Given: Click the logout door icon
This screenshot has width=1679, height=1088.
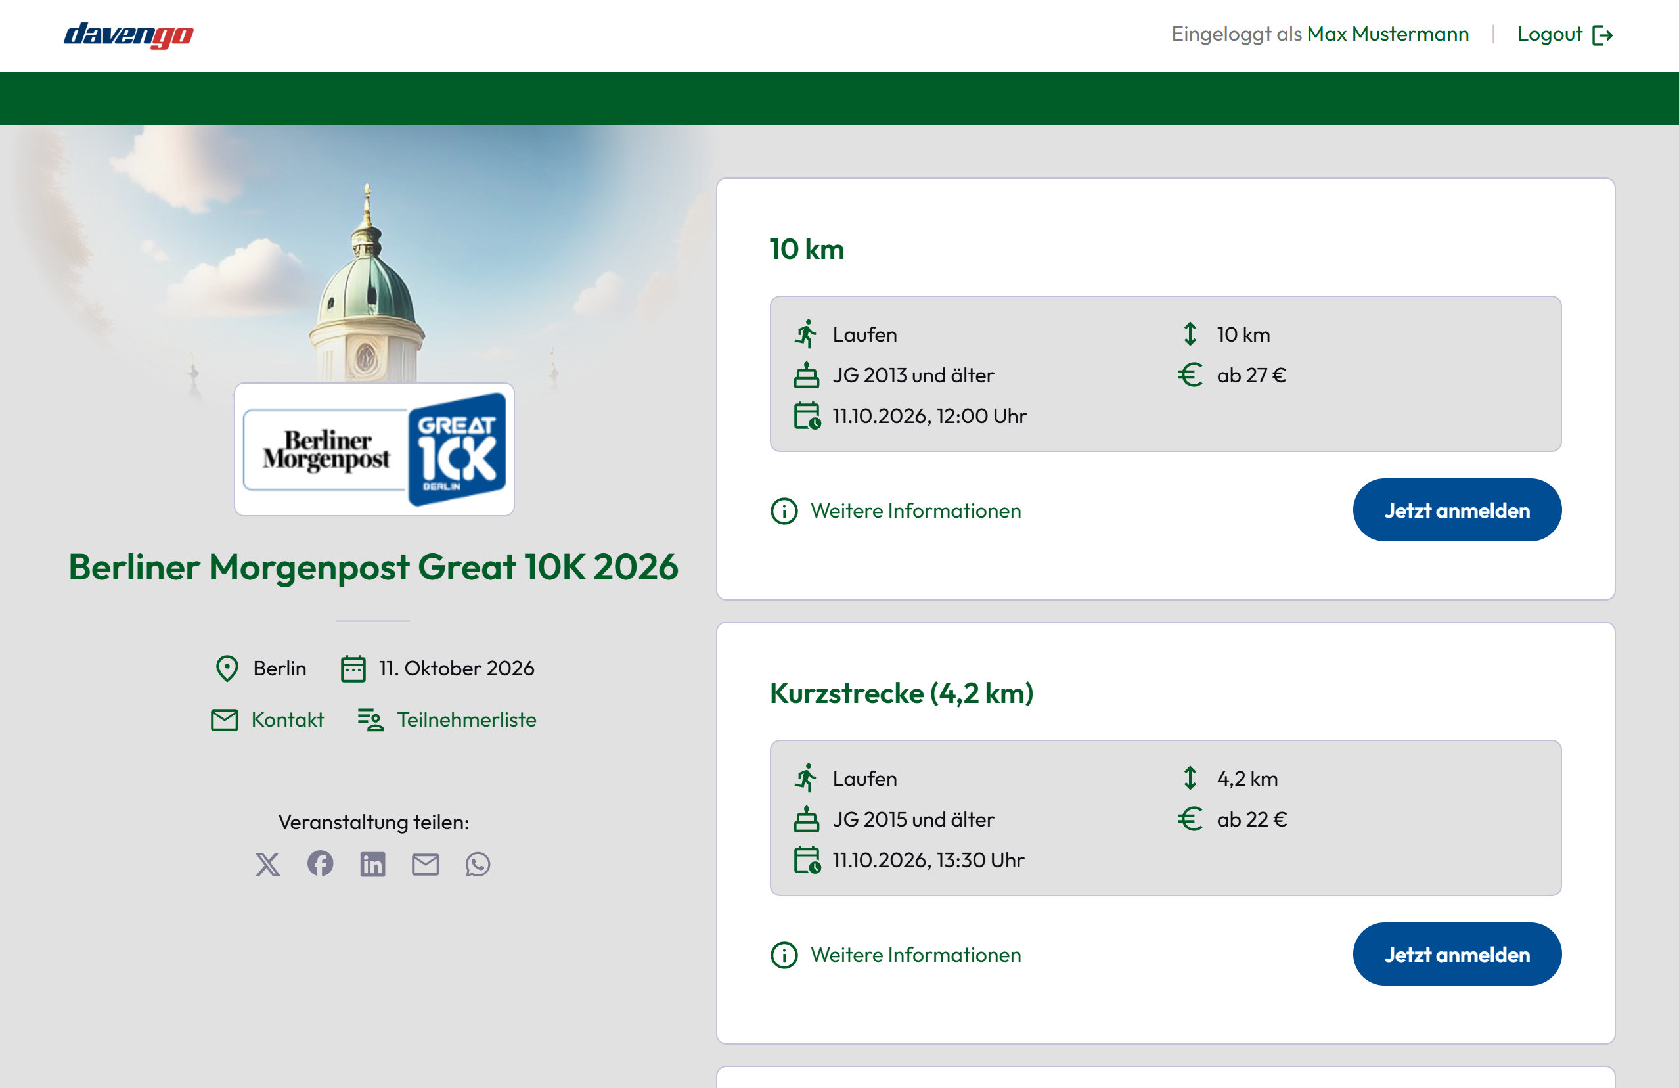Looking at the screenshot, I should click(1606, 33).
